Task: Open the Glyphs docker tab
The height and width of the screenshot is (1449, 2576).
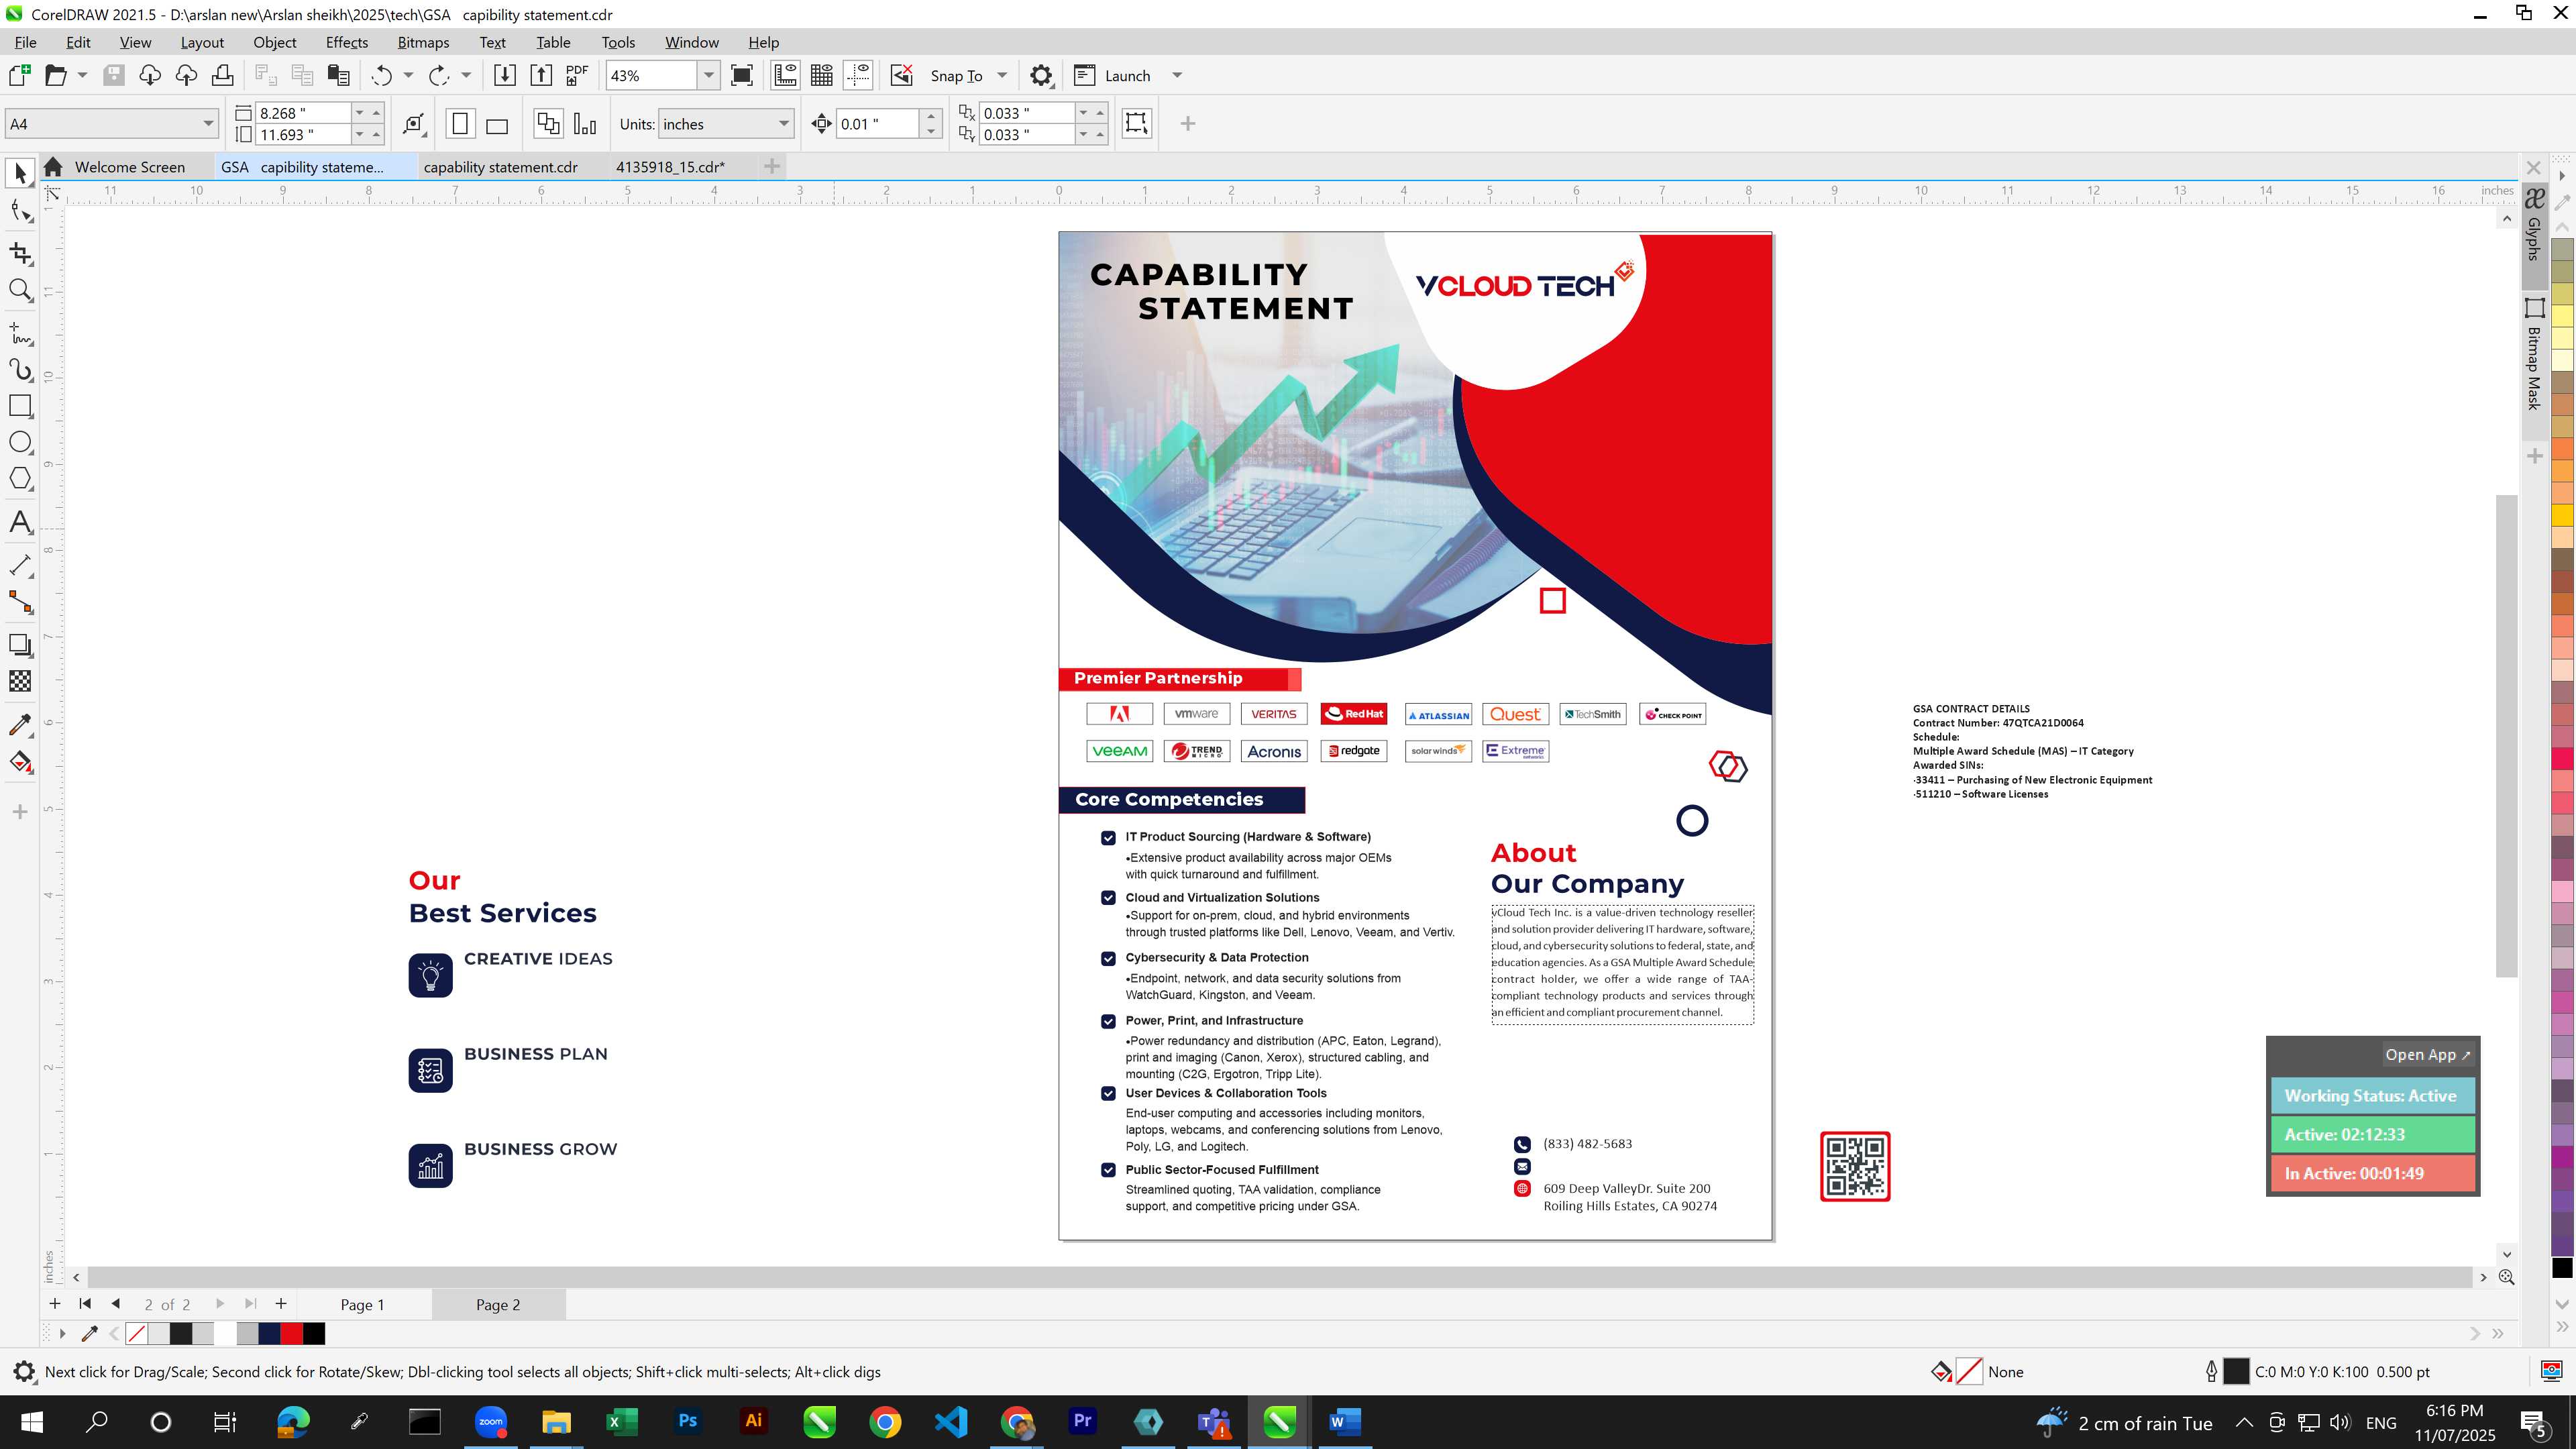Action: point(2534,226)
